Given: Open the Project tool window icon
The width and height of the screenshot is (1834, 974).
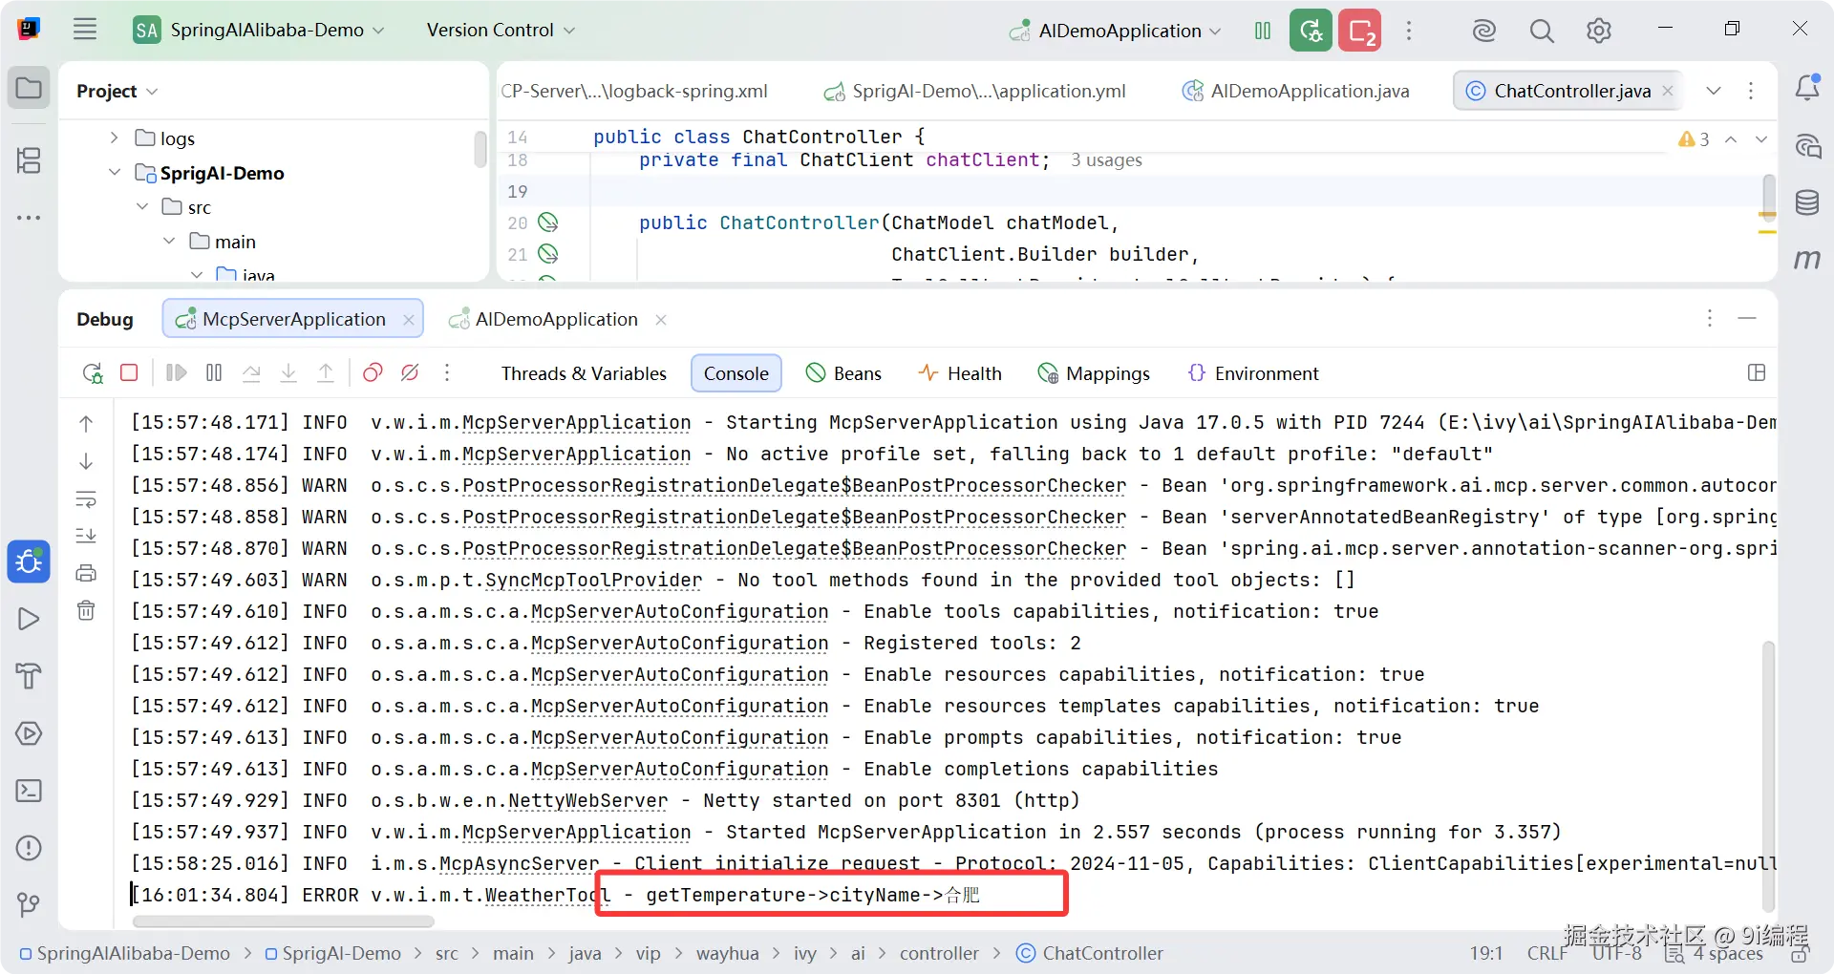Looking at the screenshot, I should [x=29, y=90].
